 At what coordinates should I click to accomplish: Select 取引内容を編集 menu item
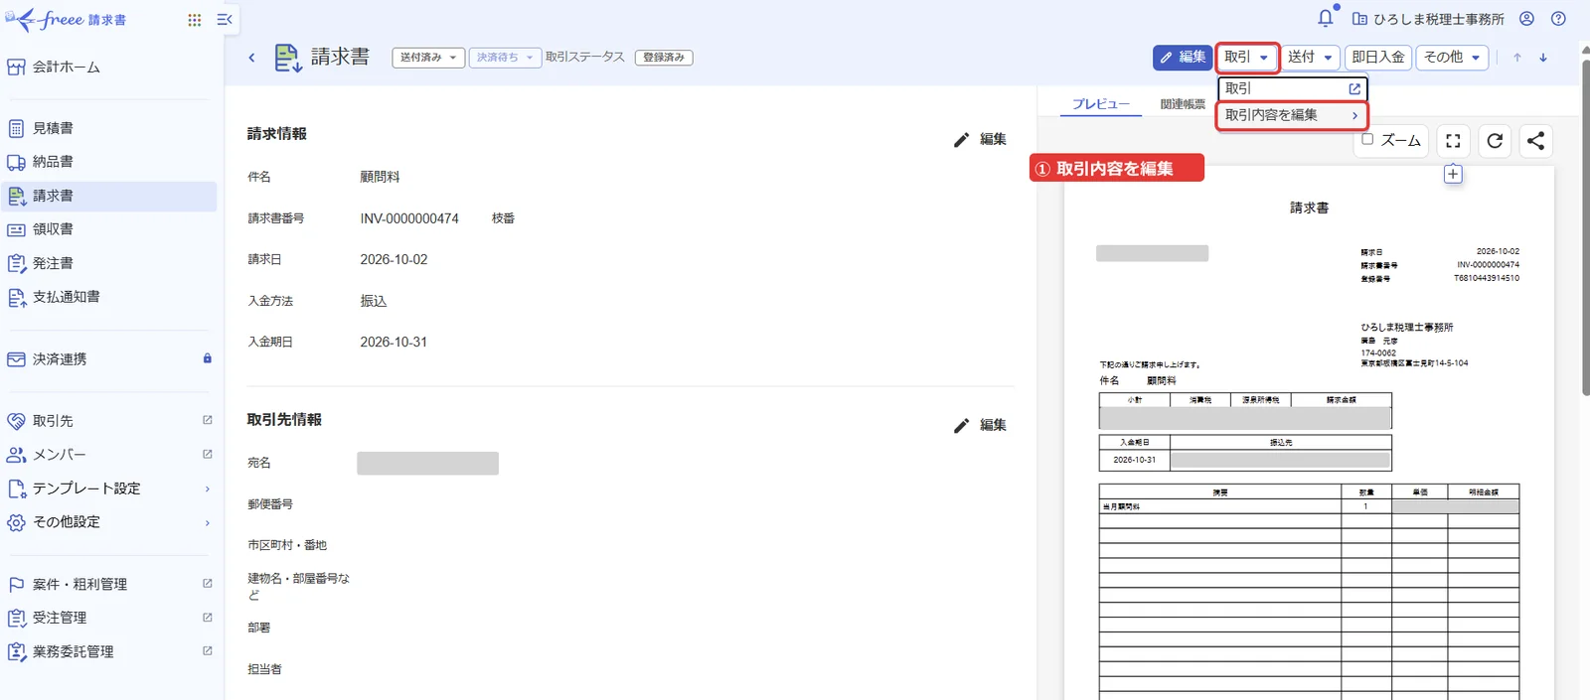click(x=1293, y=115)
